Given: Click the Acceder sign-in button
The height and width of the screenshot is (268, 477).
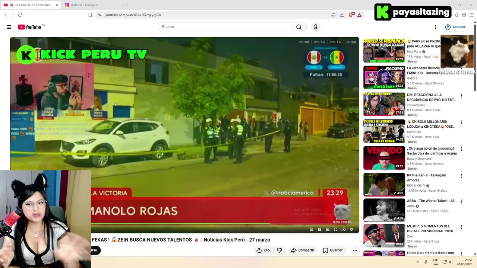Looking at the screenshot, I should (x=455, y=27).
